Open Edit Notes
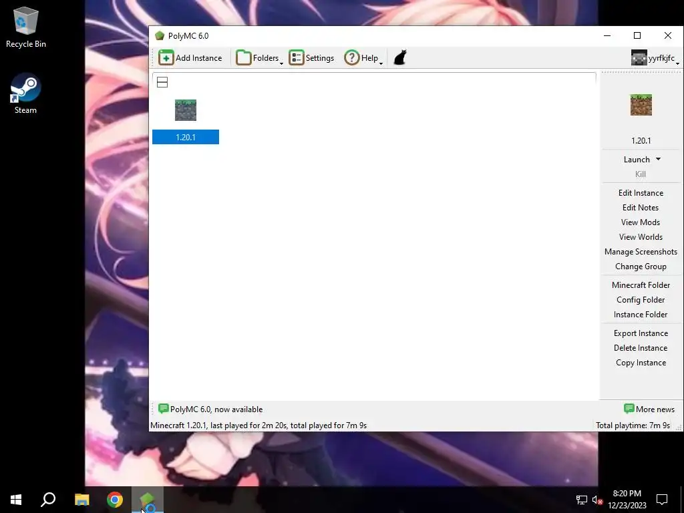This screenshot has width=684, height=513. [x=641, y=208]
